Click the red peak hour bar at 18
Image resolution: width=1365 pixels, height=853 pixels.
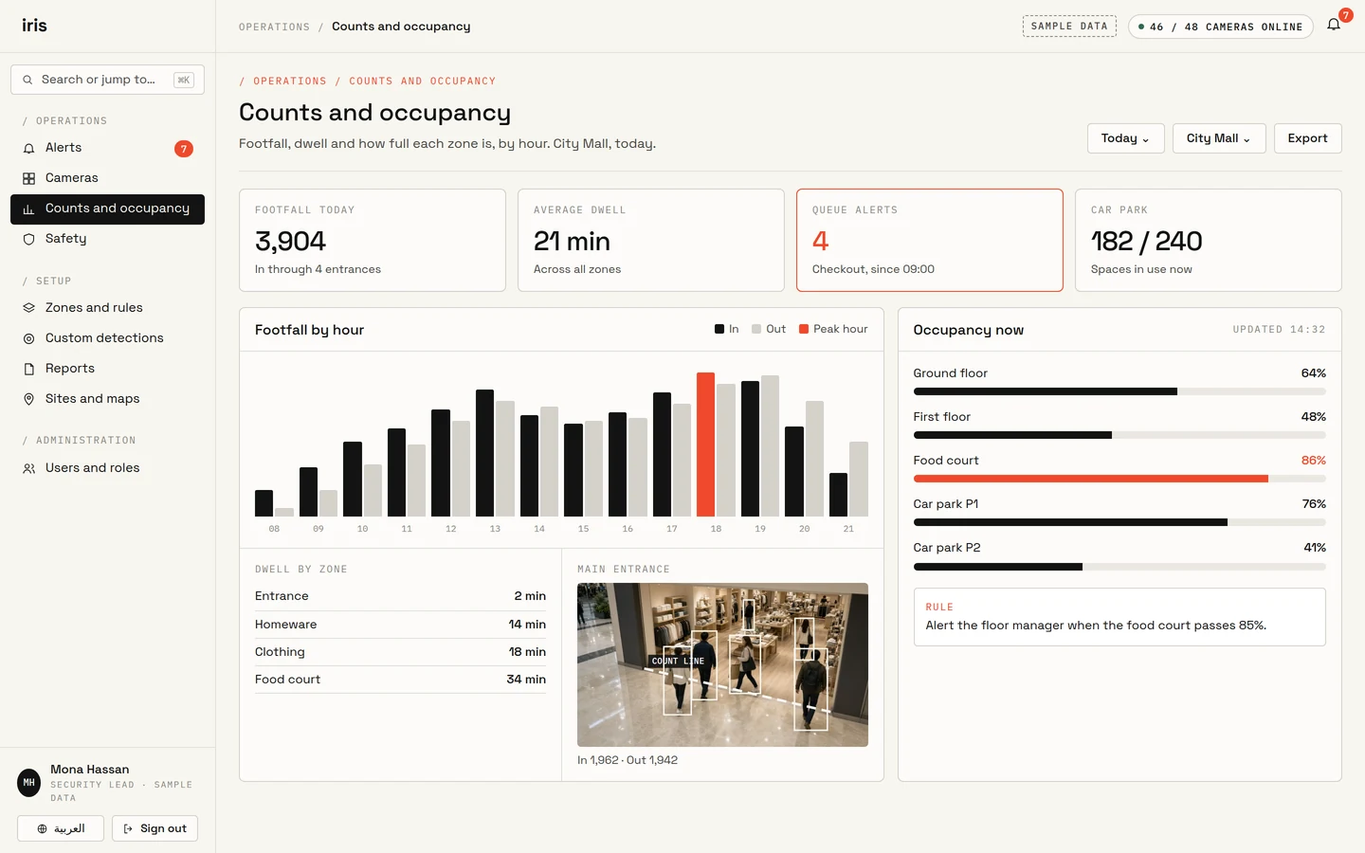[705, 445]
